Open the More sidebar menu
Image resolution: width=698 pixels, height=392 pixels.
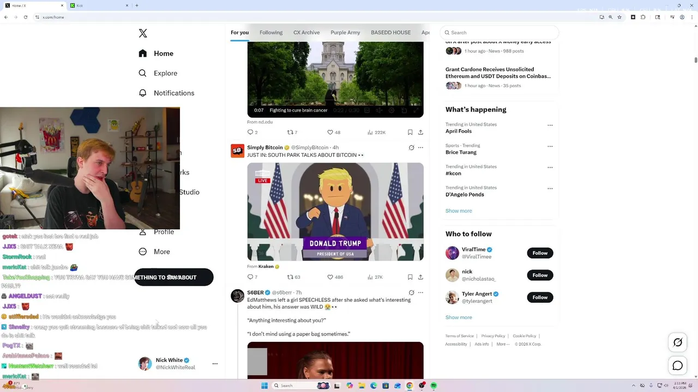[154, 252]
